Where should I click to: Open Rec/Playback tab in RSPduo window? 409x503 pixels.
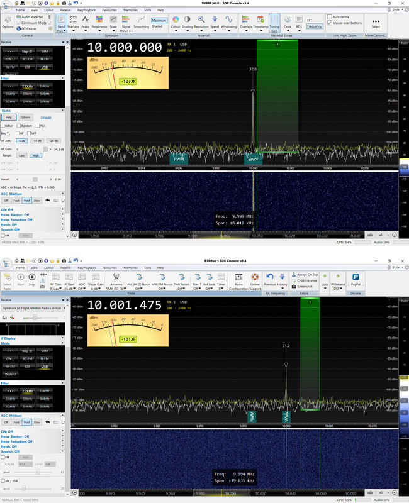(86, 268)
